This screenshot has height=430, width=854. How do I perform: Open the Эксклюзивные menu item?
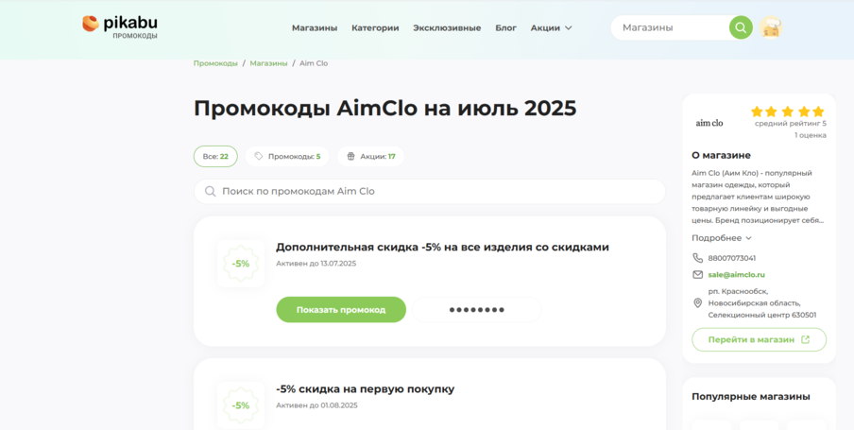447,27
